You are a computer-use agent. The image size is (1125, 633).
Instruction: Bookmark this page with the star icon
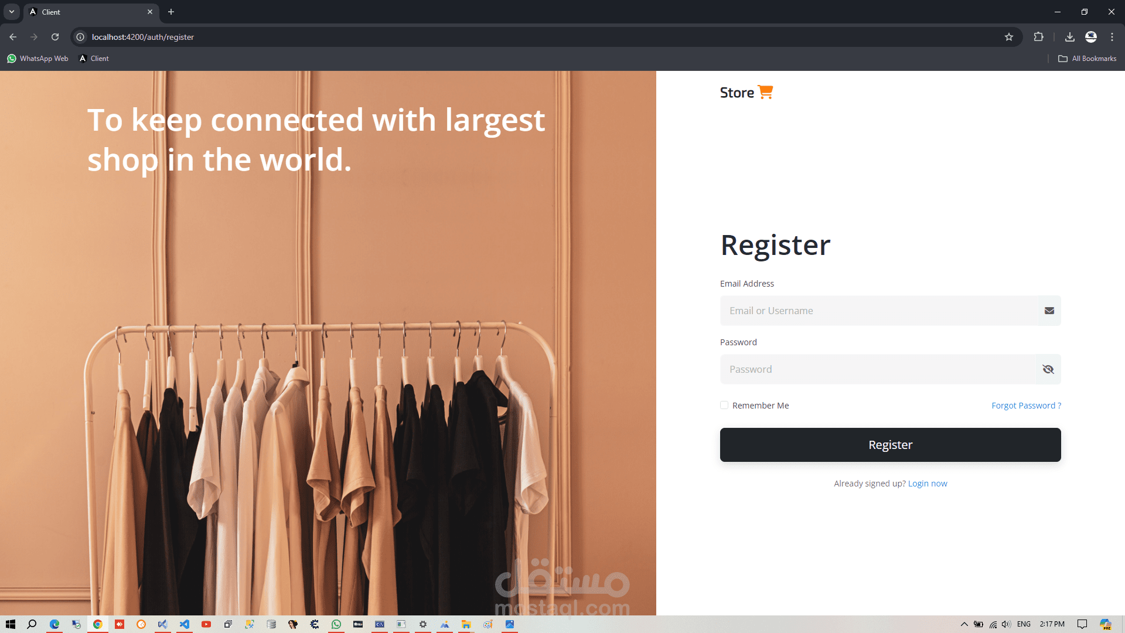(1009, 37)
